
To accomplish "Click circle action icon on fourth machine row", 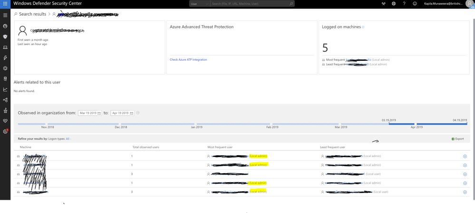I will pos(465,183).
